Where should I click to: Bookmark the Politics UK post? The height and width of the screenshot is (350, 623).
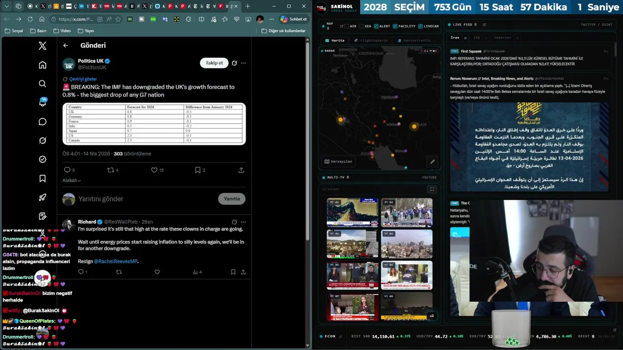coord(198,170)
